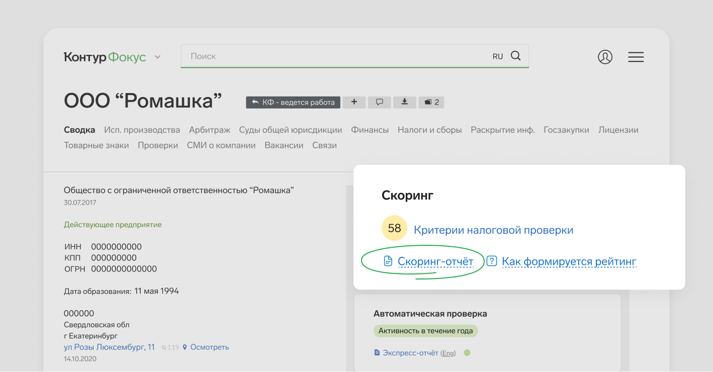Viewport: 713px width, 372px height.
Task: Click the search magnifier icon
Action: [515, 56]
